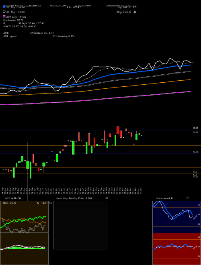This screenshot has height=265, width=201.
Task: Click the 'Stochastics: 59.73' reading
Action: tap(13, 20)
